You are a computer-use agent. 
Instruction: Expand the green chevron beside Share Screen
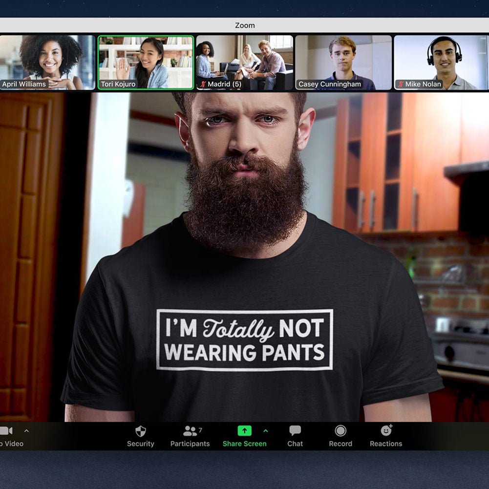tap(266, 431)
